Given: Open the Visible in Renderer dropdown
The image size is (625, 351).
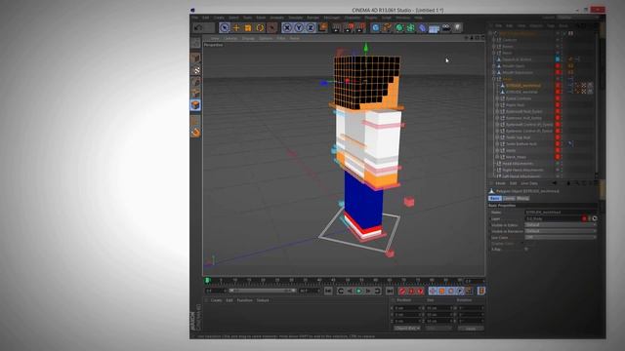Looking at the screenshot, I should [x=561, y=231].
